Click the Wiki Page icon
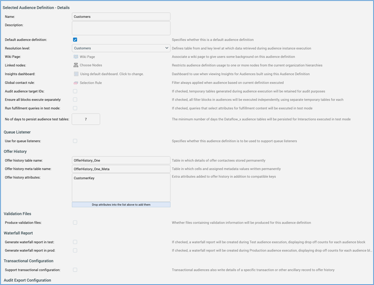Image resolution: width=374 pixels, height=285 pixels. [x=76, y=57]
